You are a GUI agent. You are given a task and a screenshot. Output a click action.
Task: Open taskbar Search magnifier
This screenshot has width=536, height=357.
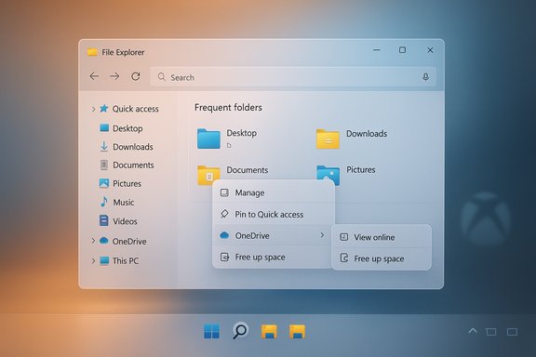coord(240,330)
